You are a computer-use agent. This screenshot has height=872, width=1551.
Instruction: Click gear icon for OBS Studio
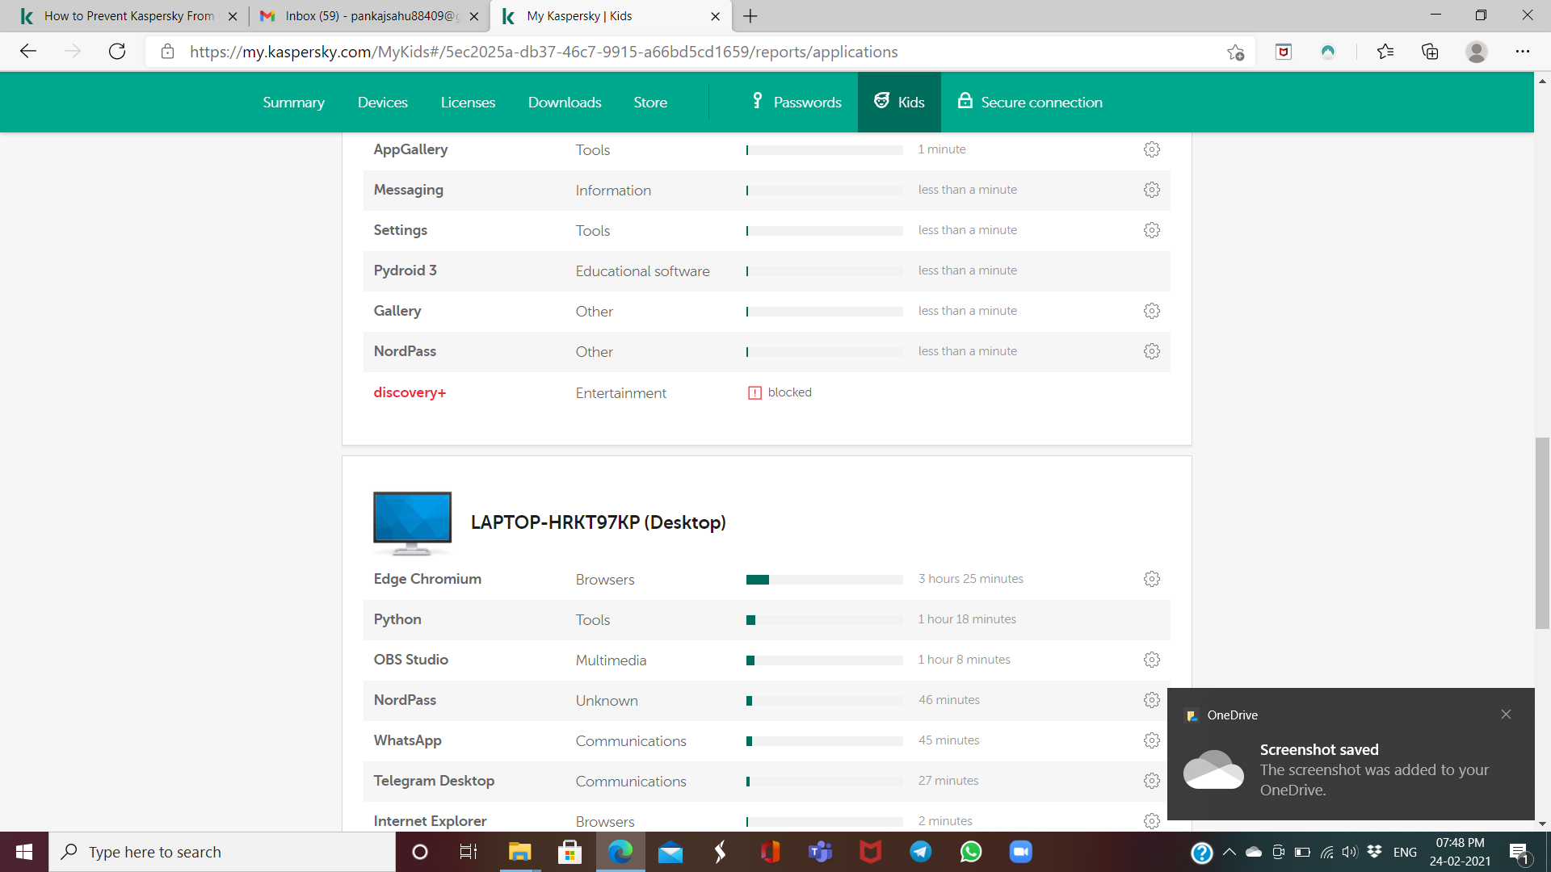[1151, 660]
